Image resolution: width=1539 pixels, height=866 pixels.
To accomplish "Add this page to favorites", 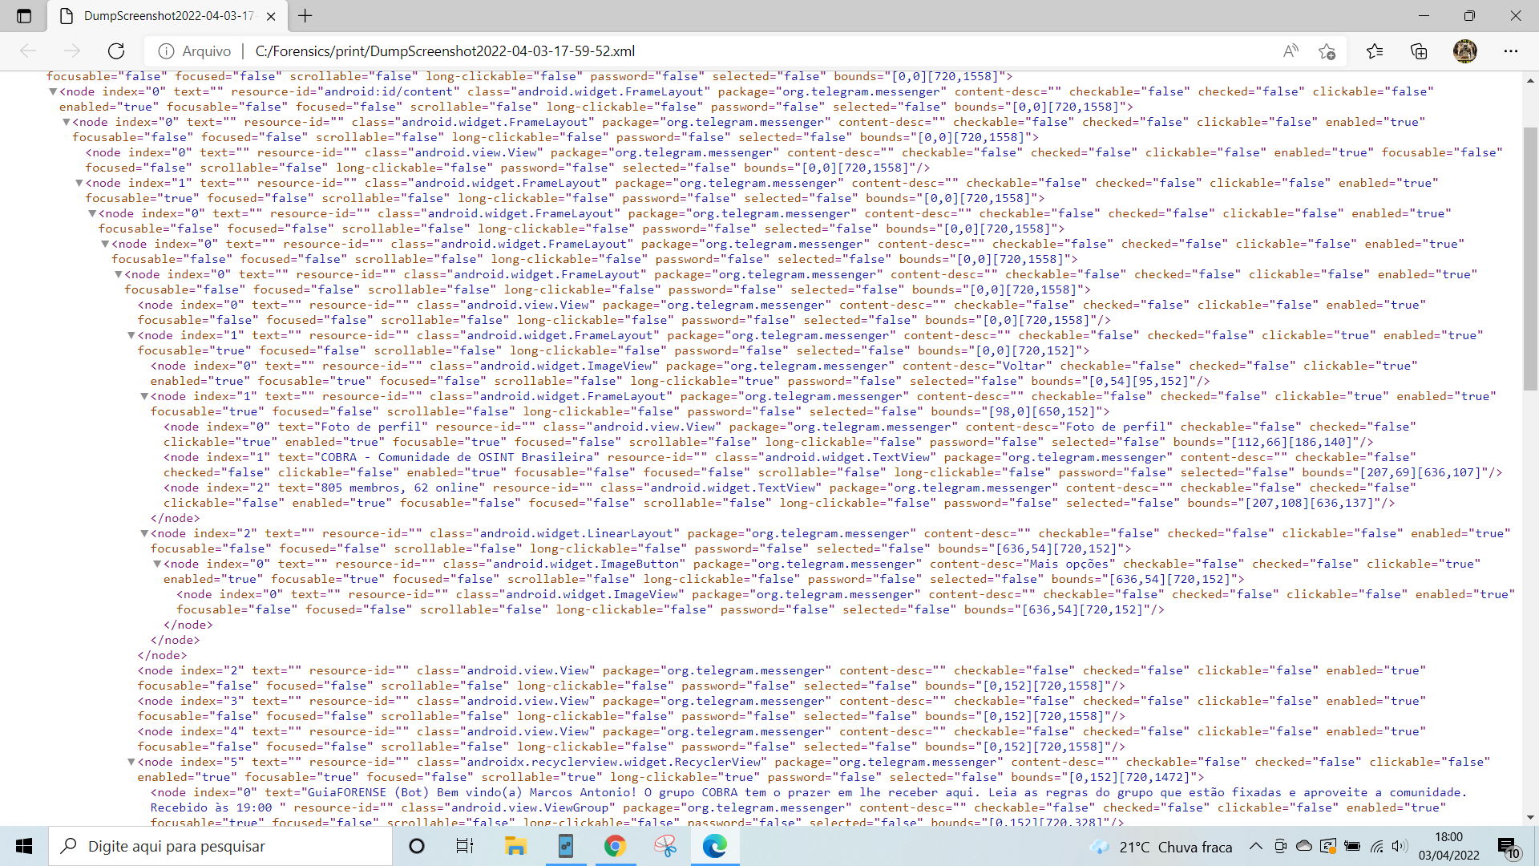I will click(x=1327, y=51).
